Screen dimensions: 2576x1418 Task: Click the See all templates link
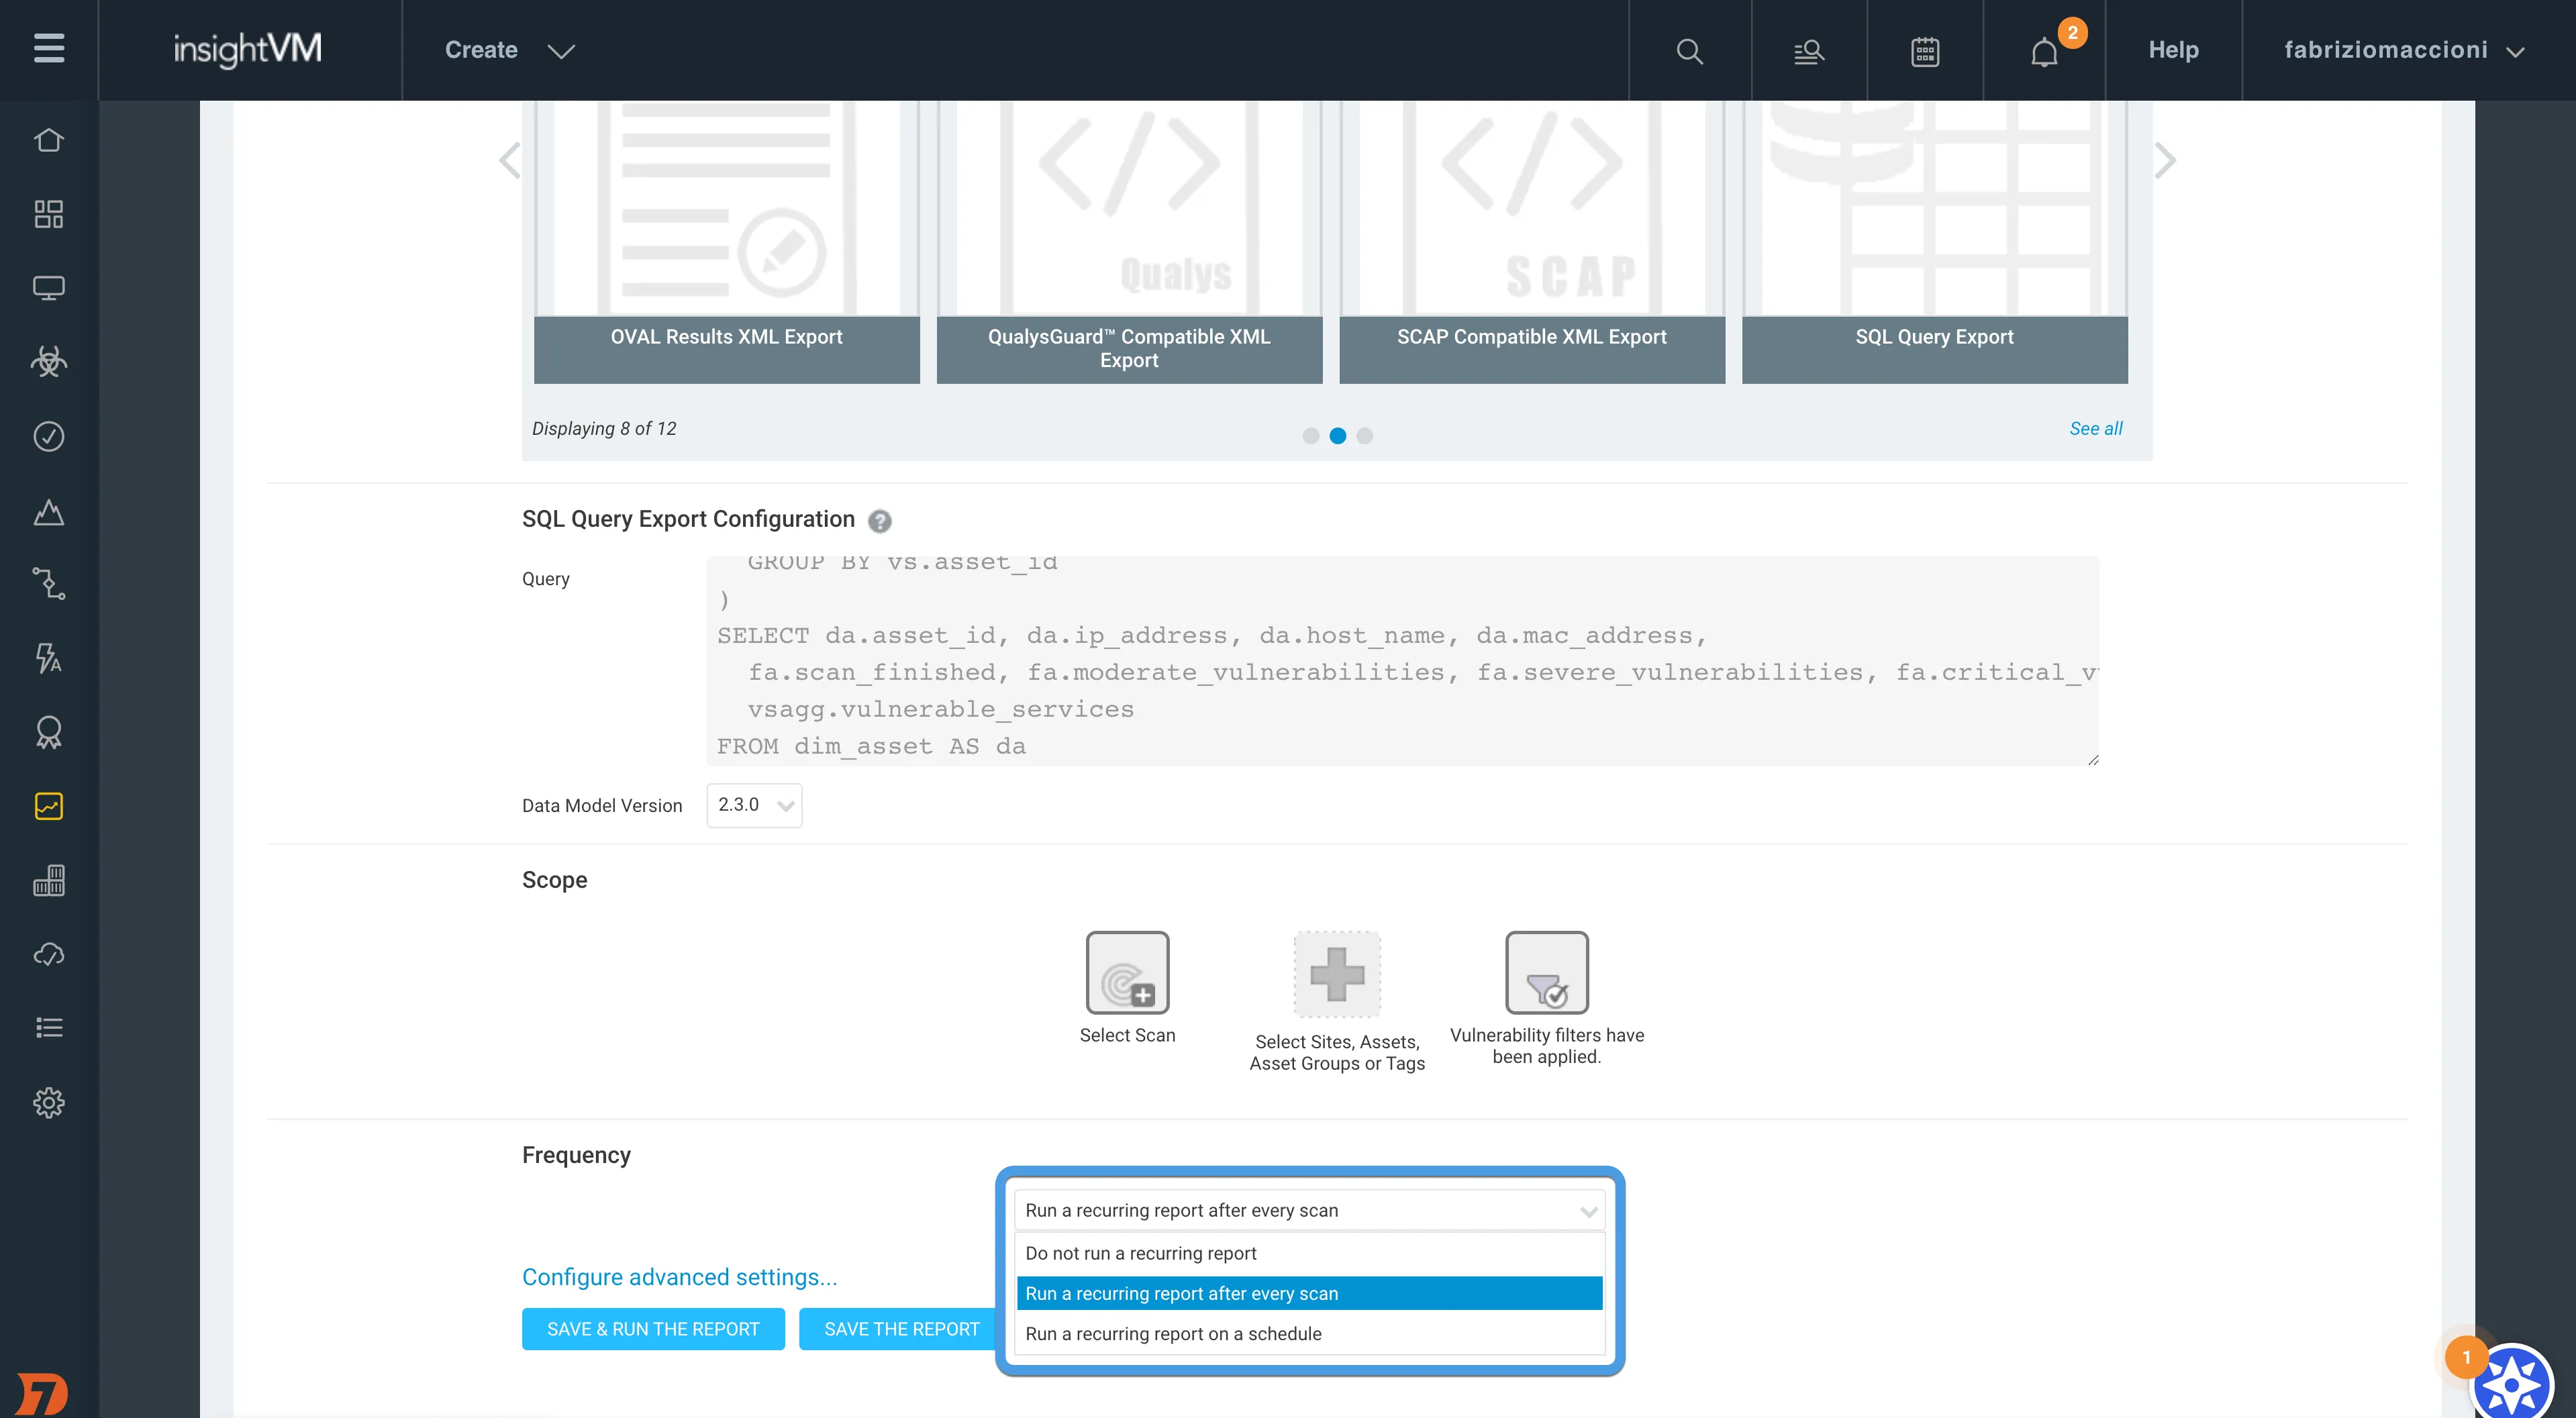pos(2095,428)
